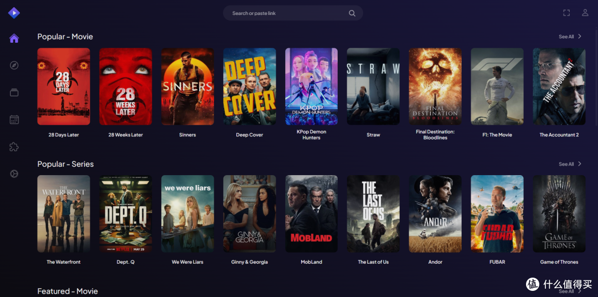Open the Sinners movie poster
Viewport: 598px width, 297px height.
[x=187, y=86]
